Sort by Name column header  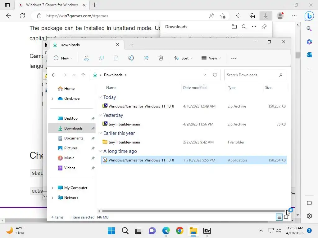pos(111,88)
